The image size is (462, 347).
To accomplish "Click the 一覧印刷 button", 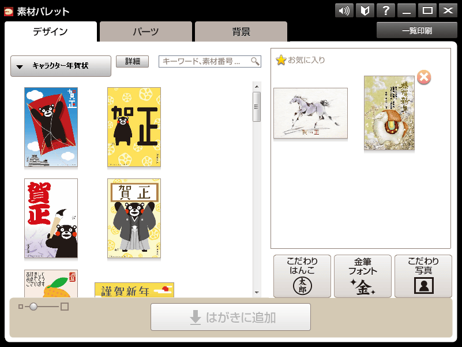I will tap(416, 31).
